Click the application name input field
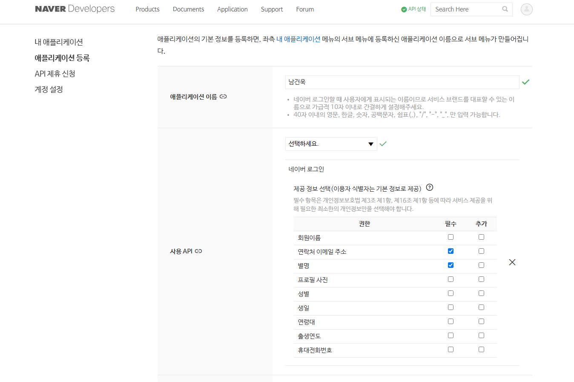The image size is (574, 382). pyautogui.click(x=402, y=82)
